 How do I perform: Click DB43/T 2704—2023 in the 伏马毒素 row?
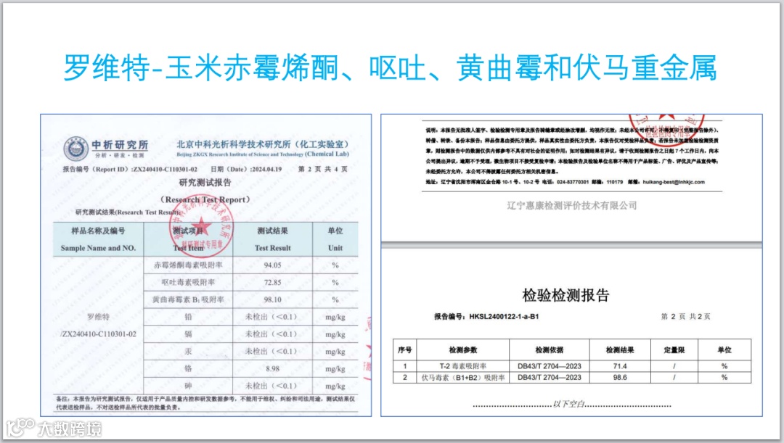coord(550,378)
